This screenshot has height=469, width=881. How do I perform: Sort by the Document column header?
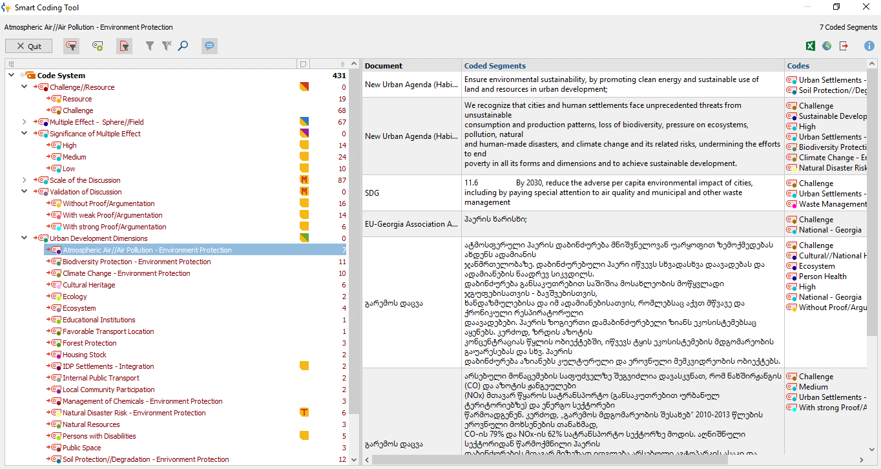[x=411, y=66]
